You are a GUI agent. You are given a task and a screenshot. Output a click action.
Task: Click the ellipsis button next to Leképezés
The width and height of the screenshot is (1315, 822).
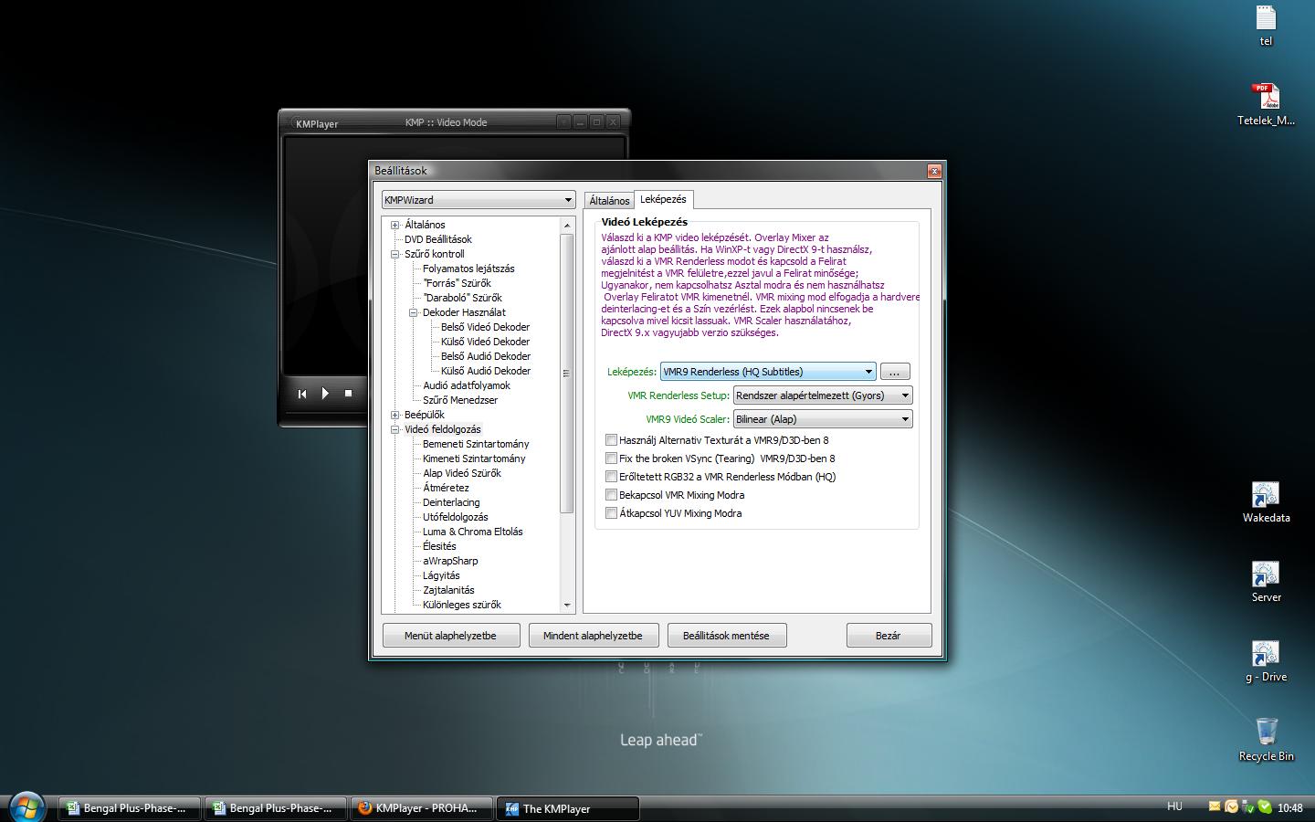tap(895, 372)
